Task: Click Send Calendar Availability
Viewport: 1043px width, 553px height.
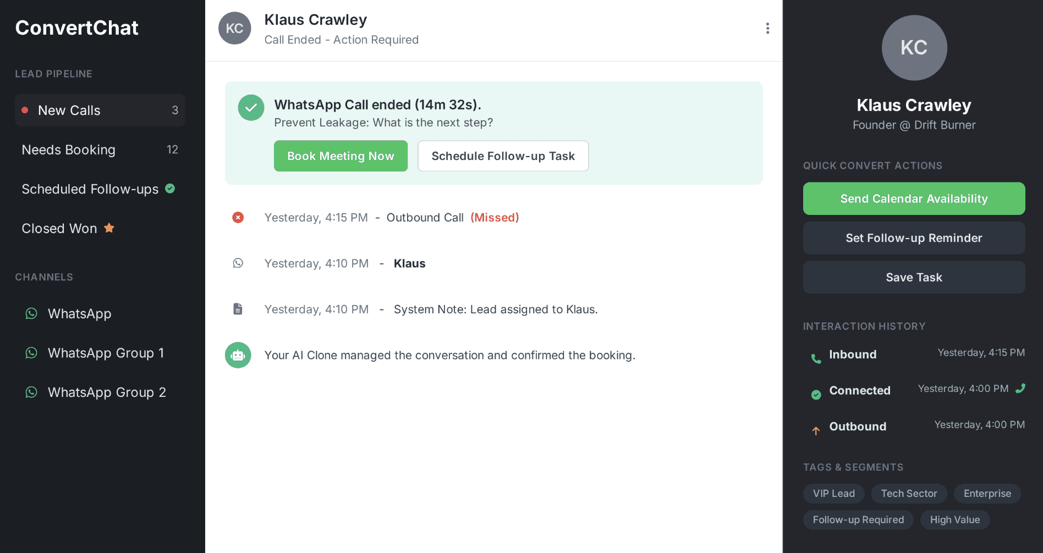Action: (914, 198)
